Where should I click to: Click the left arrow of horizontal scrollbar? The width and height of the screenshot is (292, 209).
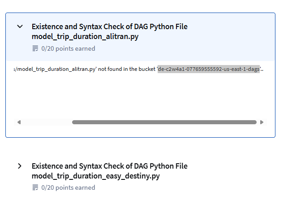tap(19, 122)
